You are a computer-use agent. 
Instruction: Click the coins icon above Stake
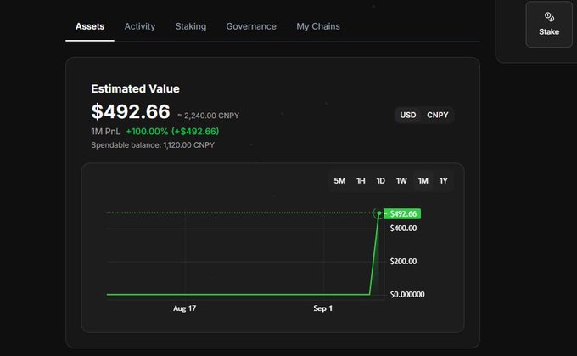pos(549,17)
